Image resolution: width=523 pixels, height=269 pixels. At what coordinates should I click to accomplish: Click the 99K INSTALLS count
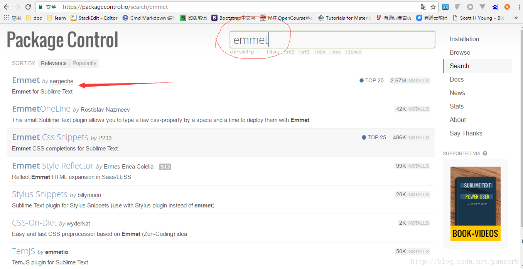pos(412,166)
